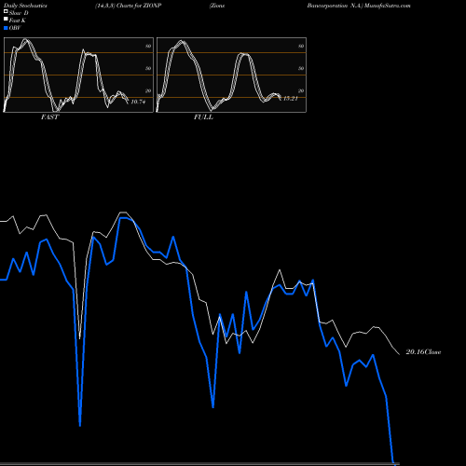Click the 'Charts for ZIONP' text
The height and width of the screenshot is (466, 466).
[x=139, y=6]
